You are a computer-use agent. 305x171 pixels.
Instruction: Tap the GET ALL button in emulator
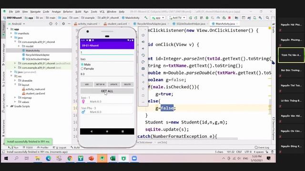pos(107,91)
